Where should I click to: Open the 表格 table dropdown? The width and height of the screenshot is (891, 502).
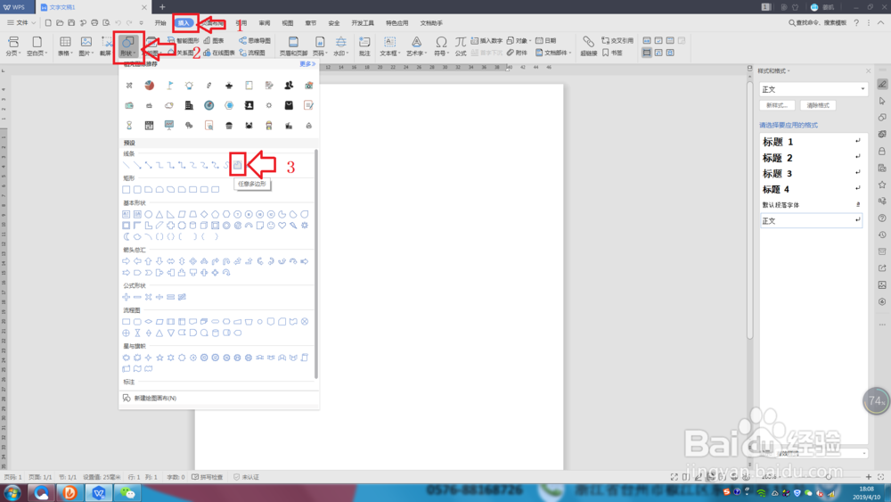tap(65, 45)
